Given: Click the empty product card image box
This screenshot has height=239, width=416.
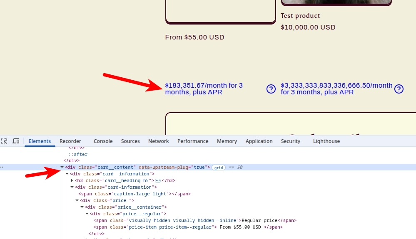Looking at the screenshot, I should click(x=220, y=12).
